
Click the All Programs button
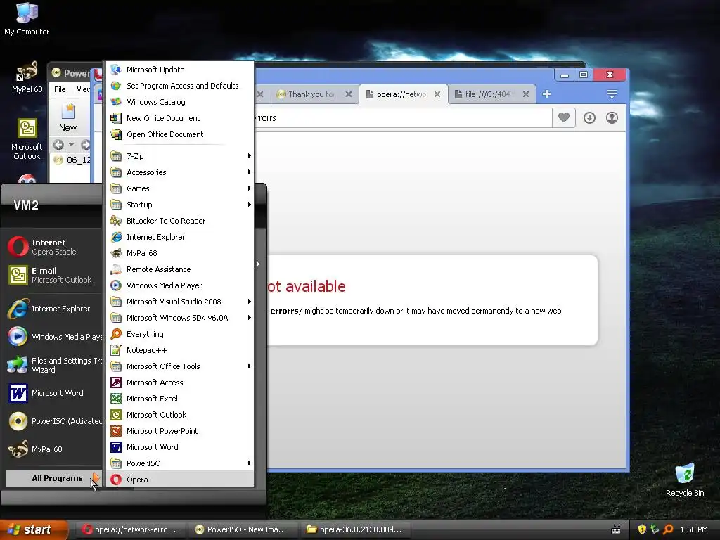click(53, 478)
